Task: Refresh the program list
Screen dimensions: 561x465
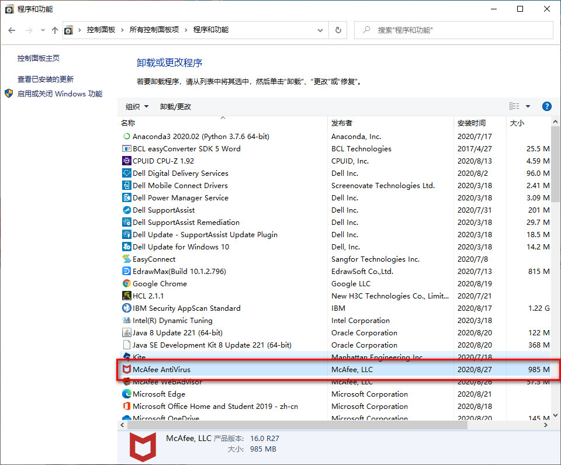Action: coord(338,30)
